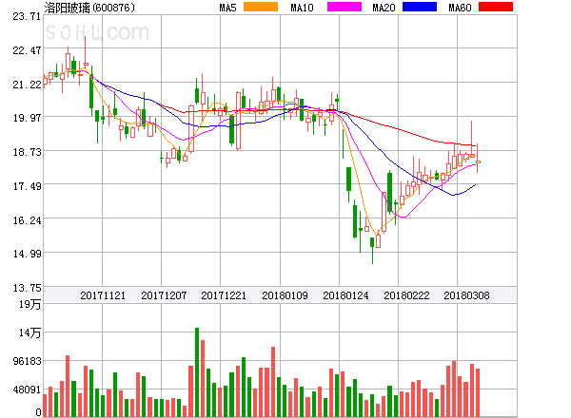Click the 20180308 date label
The height and width of the screenshot is (418, 571).
pos(466,295)
